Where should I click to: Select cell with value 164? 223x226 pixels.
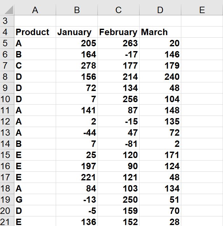[x=77, y=54]
